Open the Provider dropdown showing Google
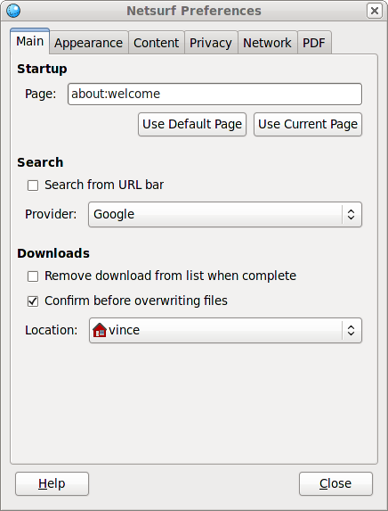 (x=225, y=214)
